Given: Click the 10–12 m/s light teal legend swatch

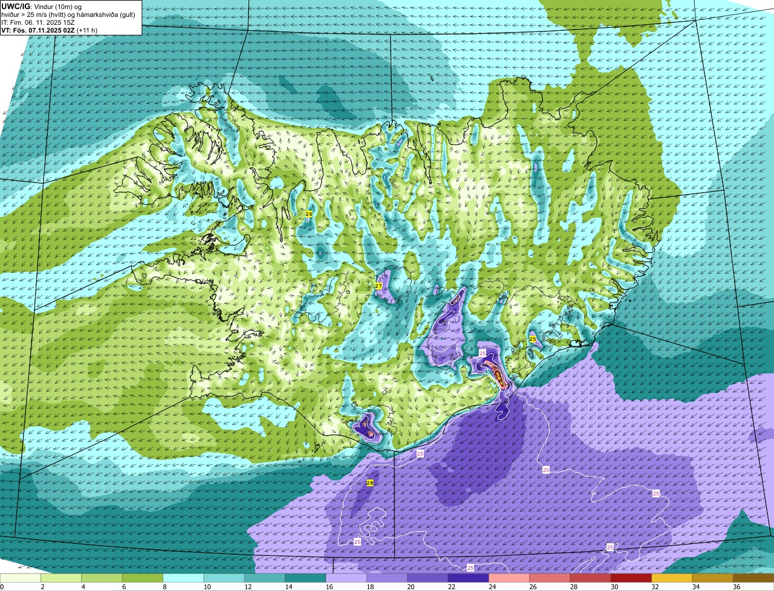Looking at the screenshot, I should point(224,578).
